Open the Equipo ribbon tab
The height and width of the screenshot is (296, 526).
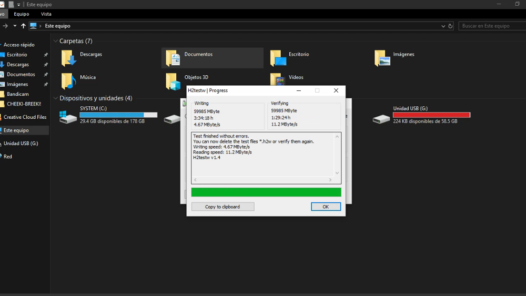click(22, 14)
